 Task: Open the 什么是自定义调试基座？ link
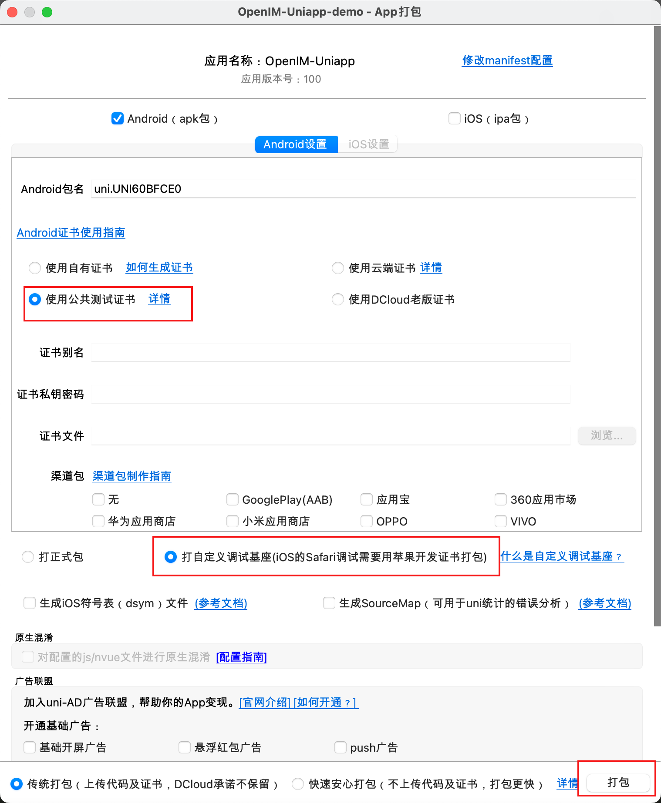[562, 556]
